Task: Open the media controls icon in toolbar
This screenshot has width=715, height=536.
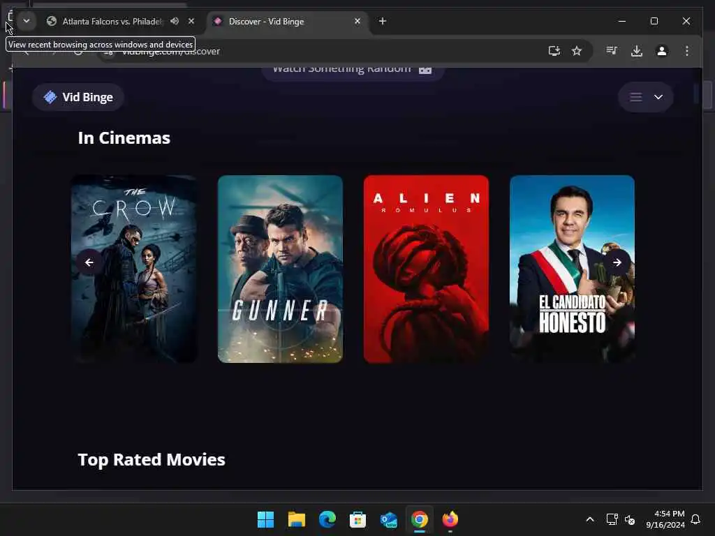Action: click(x=612, y=50)
